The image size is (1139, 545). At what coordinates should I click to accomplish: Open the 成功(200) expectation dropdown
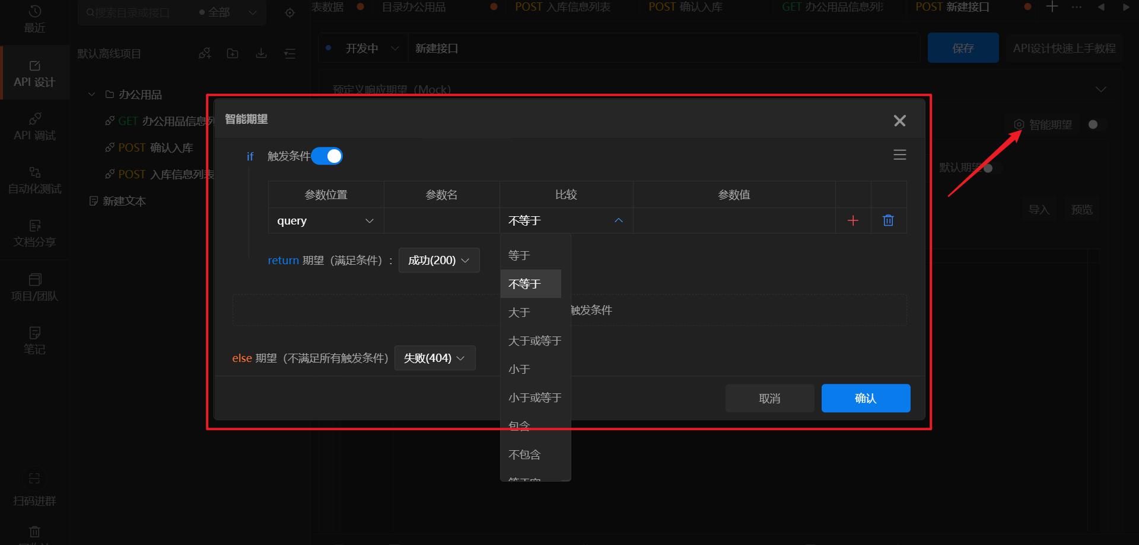coord(438,259)
